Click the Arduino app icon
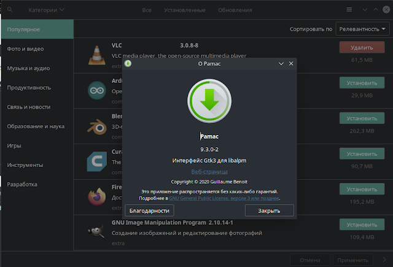393x267 pixels. point(97,90)
